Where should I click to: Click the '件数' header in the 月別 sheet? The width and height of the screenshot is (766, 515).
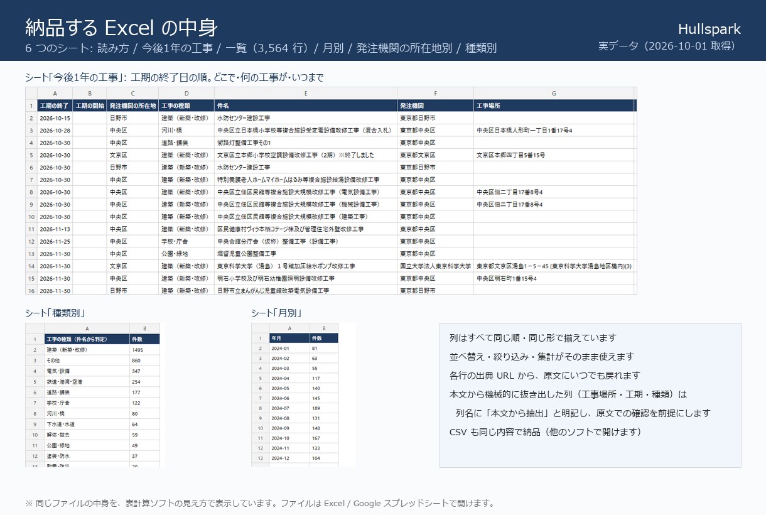tap(324, 339)
